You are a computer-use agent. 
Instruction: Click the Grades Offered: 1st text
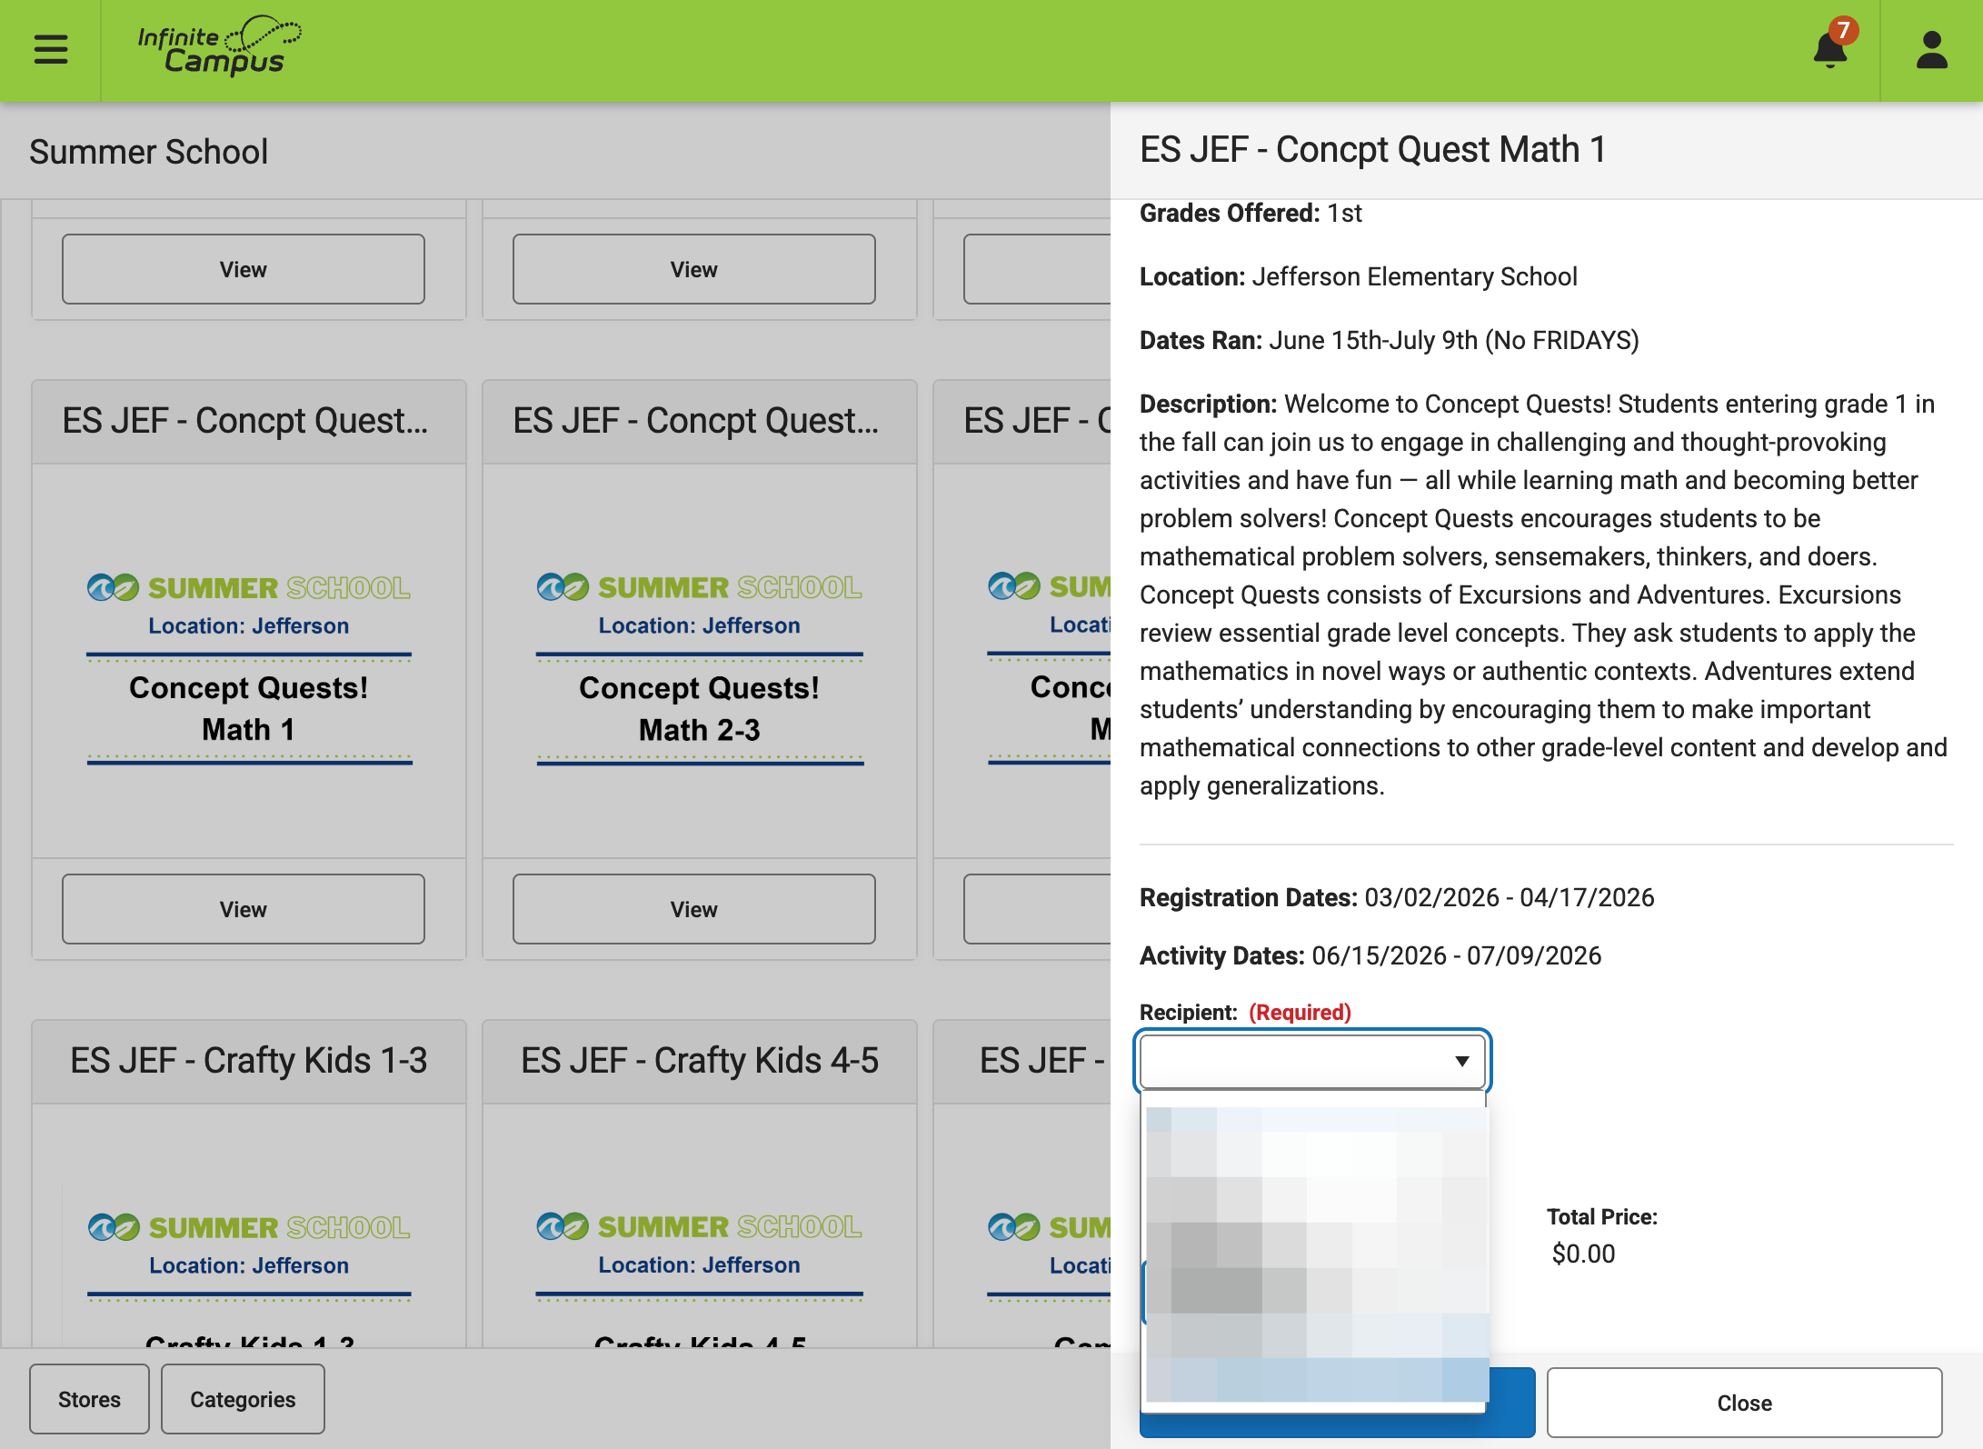coord(1251,213)
